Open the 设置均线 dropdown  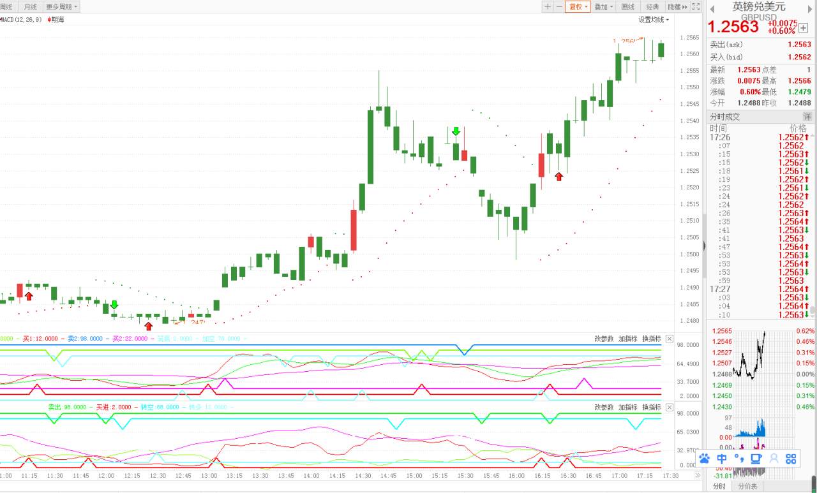click(x=654, y=20)
